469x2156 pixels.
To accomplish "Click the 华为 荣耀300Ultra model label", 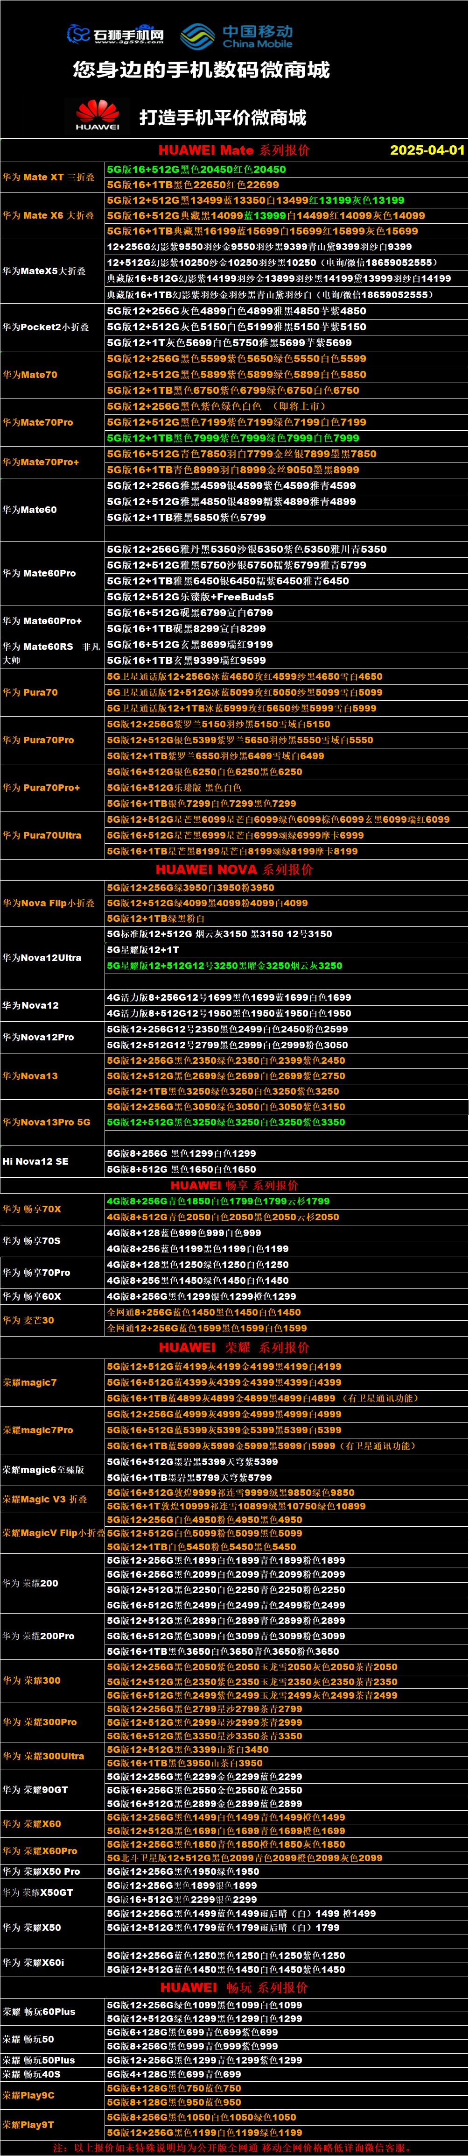I will click(x=43, y=1756).
